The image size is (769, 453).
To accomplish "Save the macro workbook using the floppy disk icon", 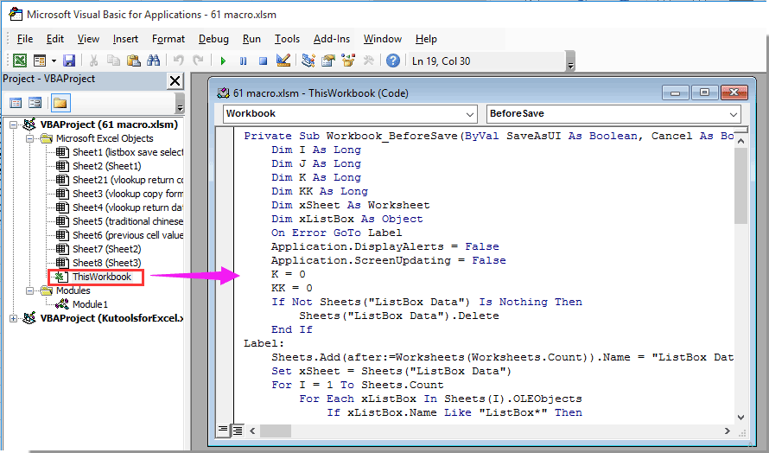I will tap(69, 61).
